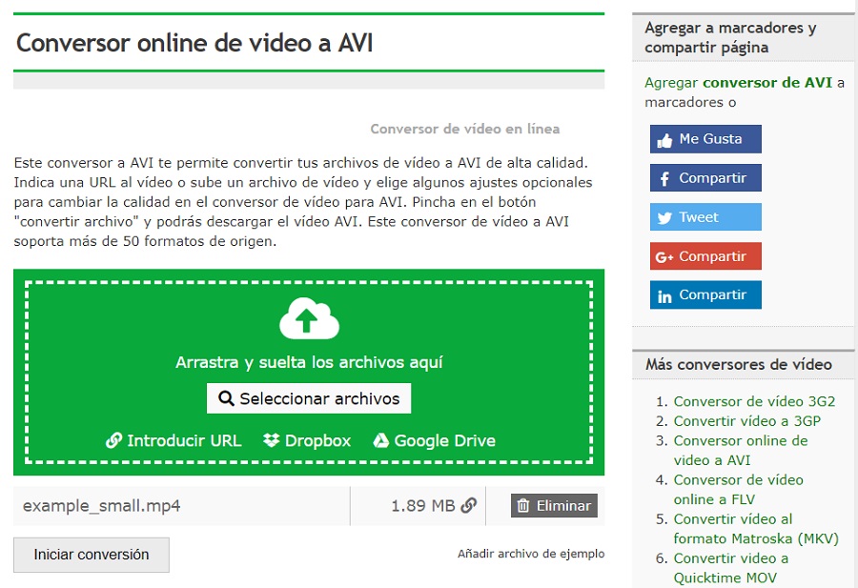This screenshot has height=588, width=858.
Task: Click the thumbs-up icon on Me Gusta
Action: click(664, 140)
